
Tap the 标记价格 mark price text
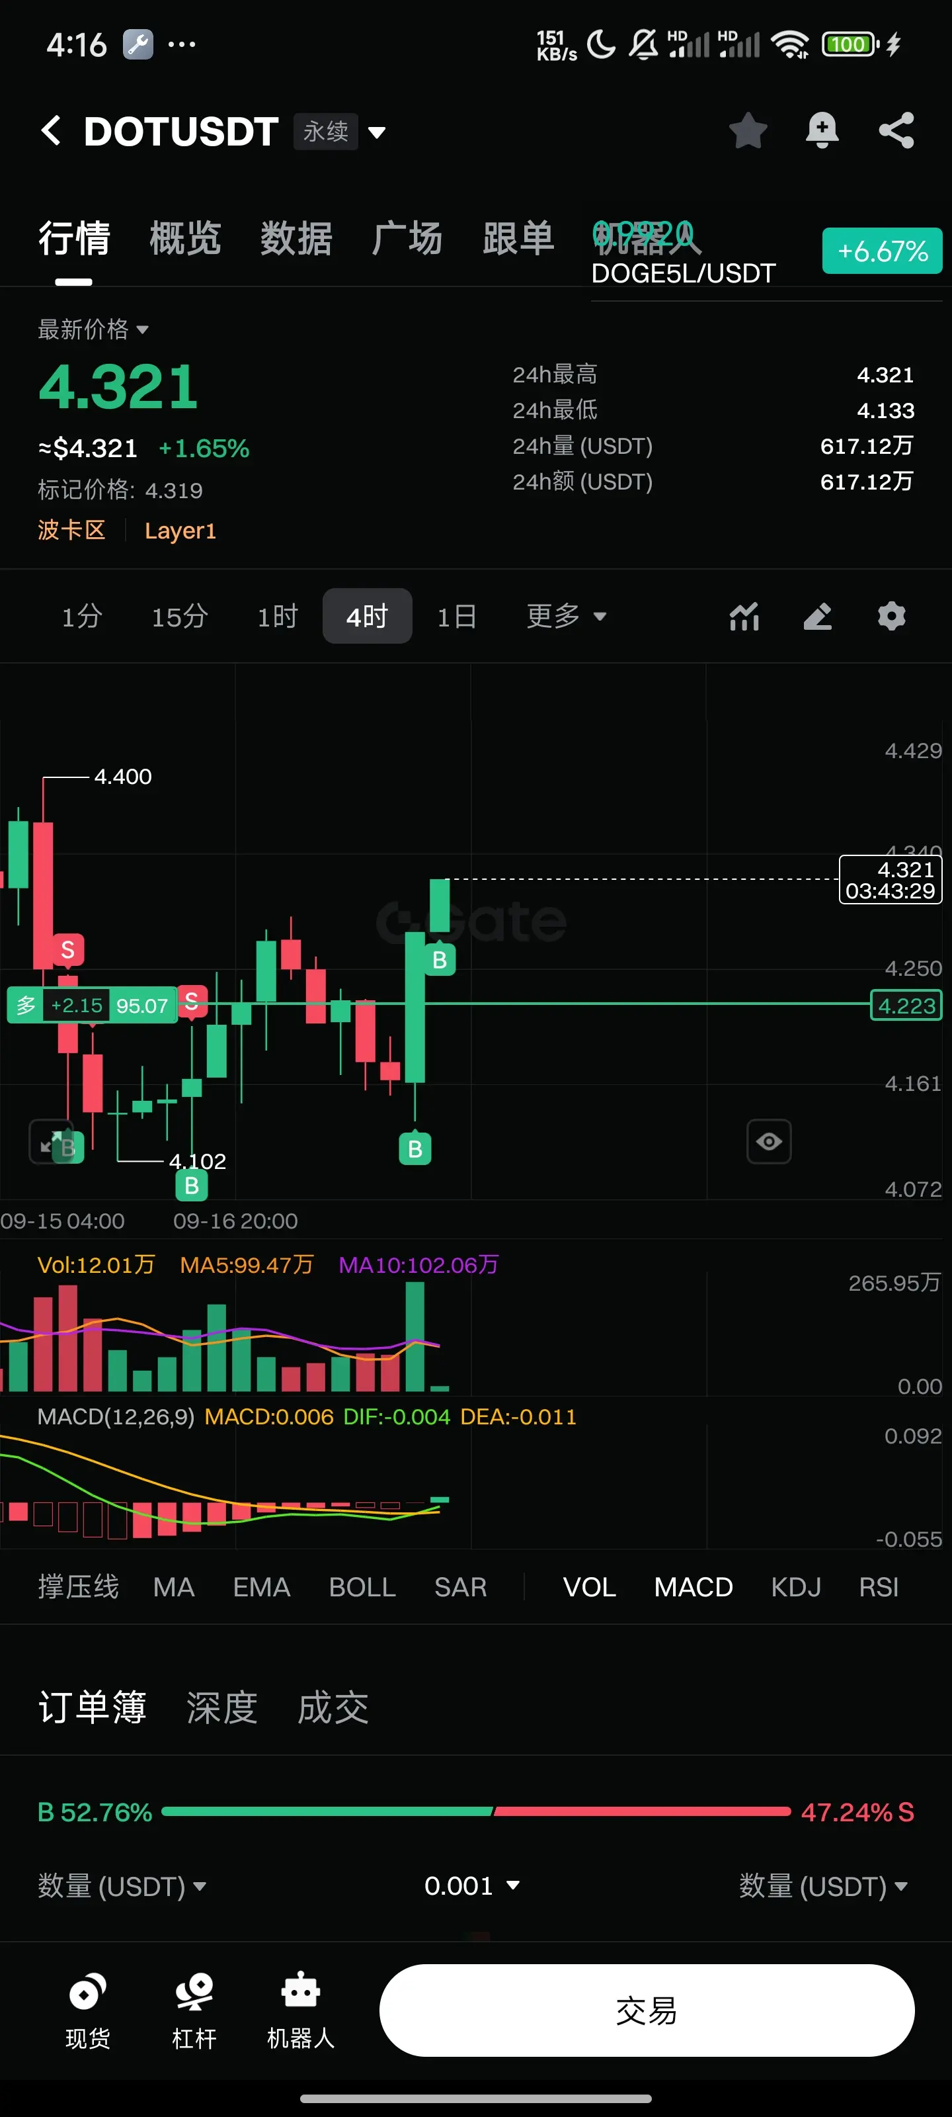tap(120, 491)
